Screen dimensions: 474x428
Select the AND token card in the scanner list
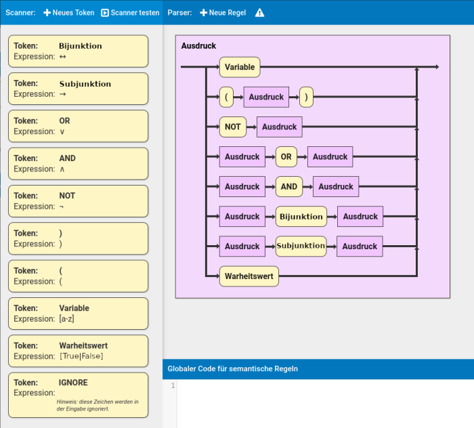point(79,163)
